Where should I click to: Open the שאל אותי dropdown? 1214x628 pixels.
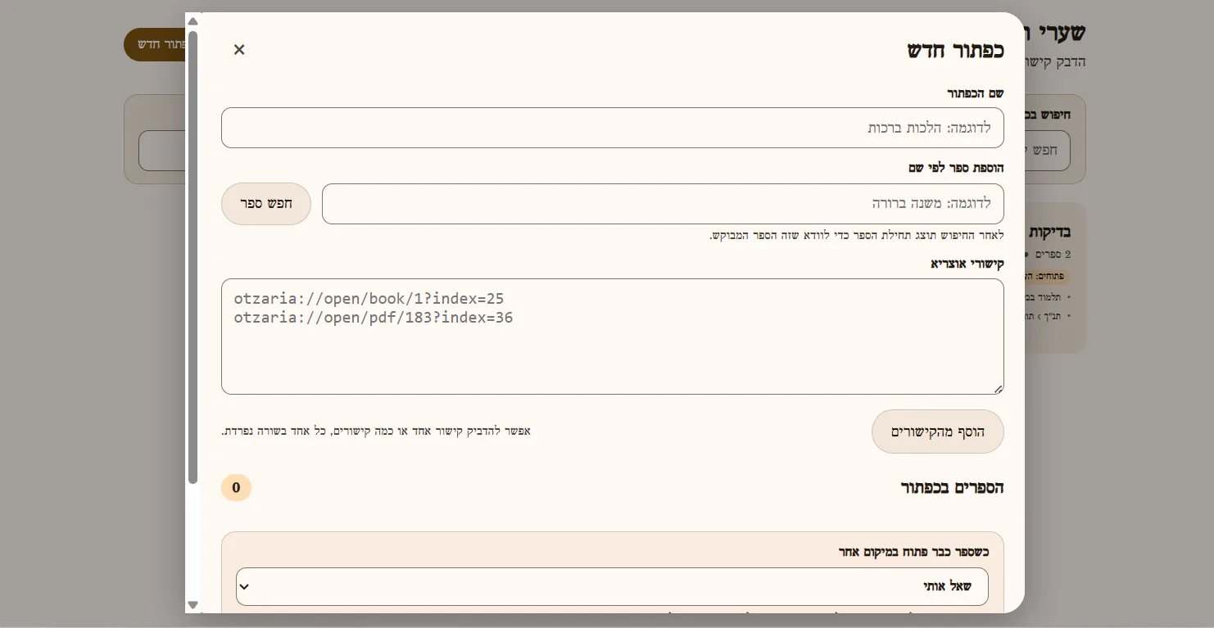coord(612,586)
